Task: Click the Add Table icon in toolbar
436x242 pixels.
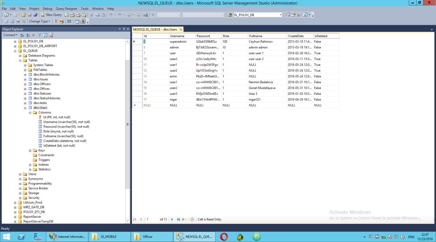Action: pos(77,21)
